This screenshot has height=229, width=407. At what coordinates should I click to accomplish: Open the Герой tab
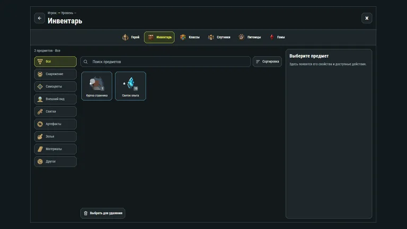(131, 37)
